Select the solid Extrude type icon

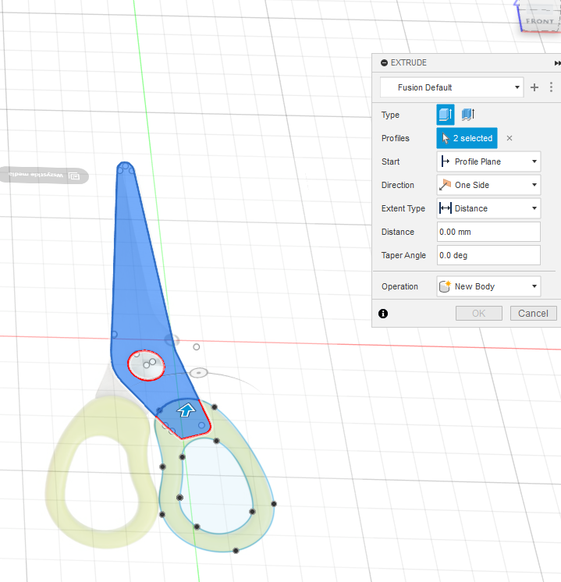pyautogui.click(x=445, y=115)
